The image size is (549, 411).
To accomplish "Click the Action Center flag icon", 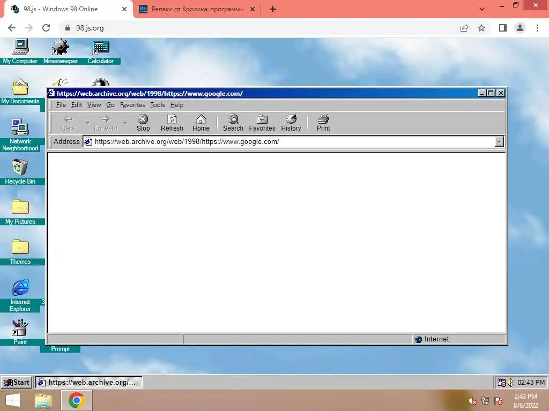I will click(x=499, y=401).
